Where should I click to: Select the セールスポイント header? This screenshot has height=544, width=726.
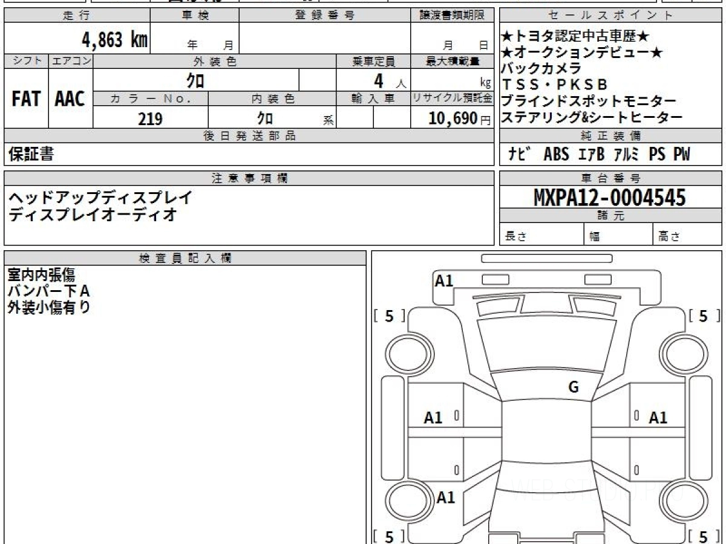click(611, 16)
